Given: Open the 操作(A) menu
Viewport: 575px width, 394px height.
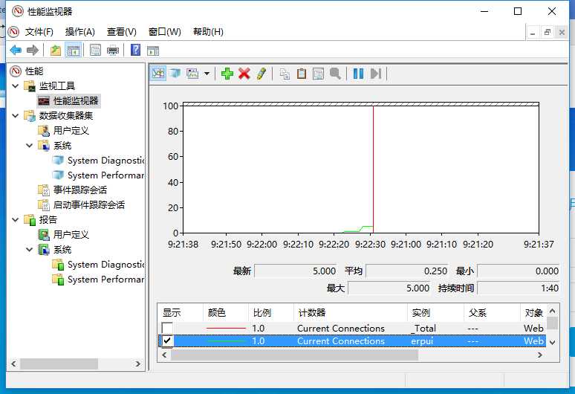Looking at the screenshot, I should [x=80, y=32].
